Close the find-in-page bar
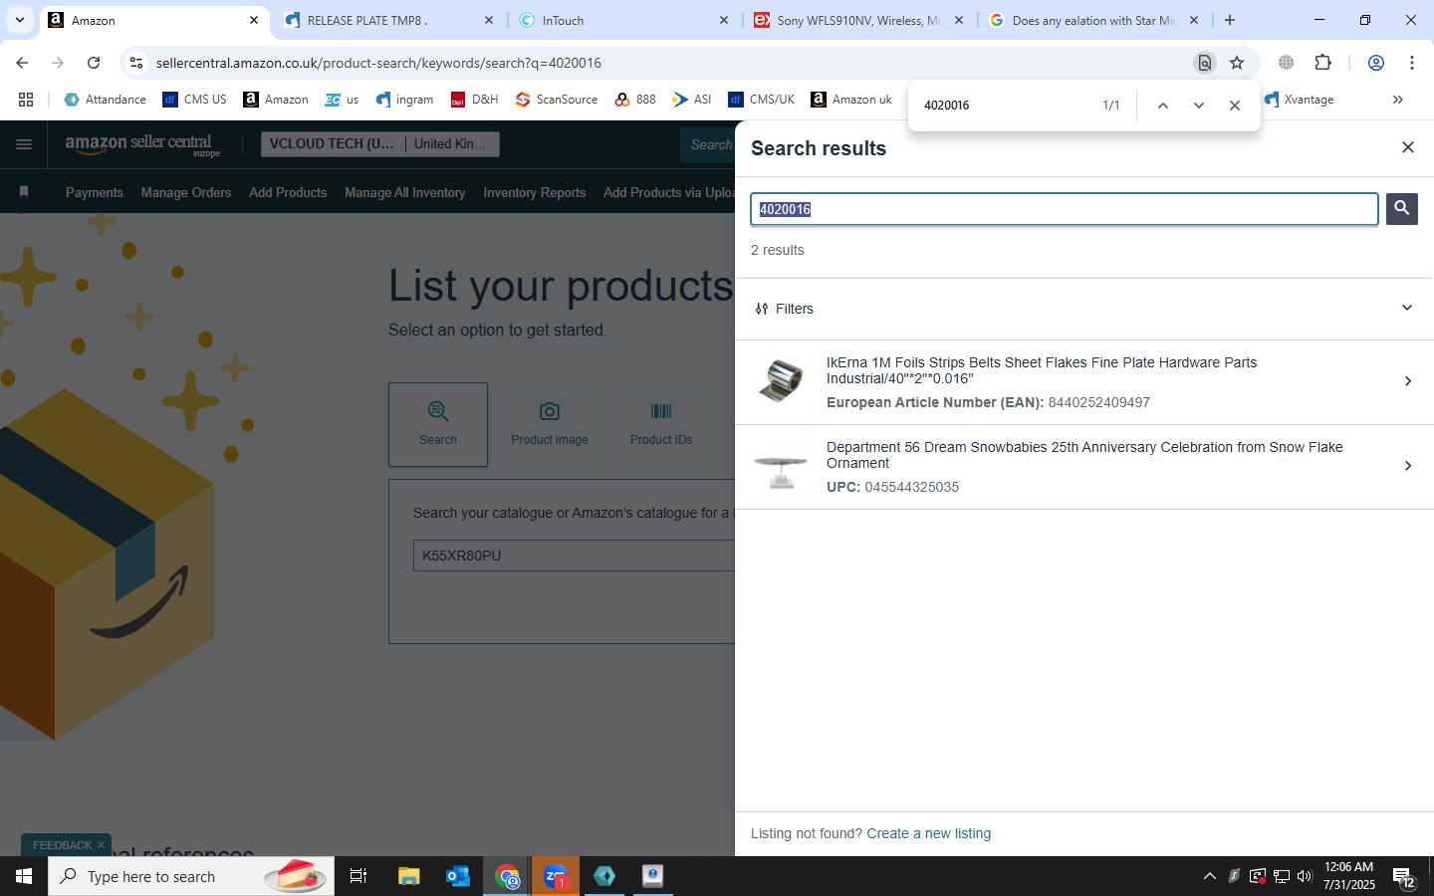Screen dimensions: 1434x896 point(1235,106)
